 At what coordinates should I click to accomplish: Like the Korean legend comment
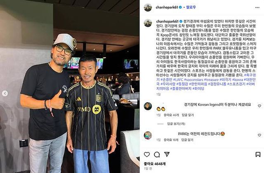pos(259,106)
